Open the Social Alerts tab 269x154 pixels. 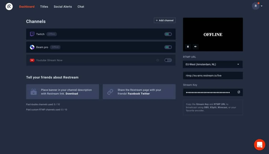pos(63,7)
